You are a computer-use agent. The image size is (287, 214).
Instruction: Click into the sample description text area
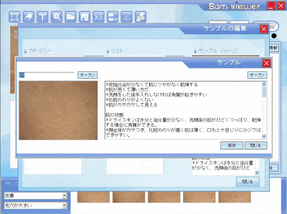183,110
